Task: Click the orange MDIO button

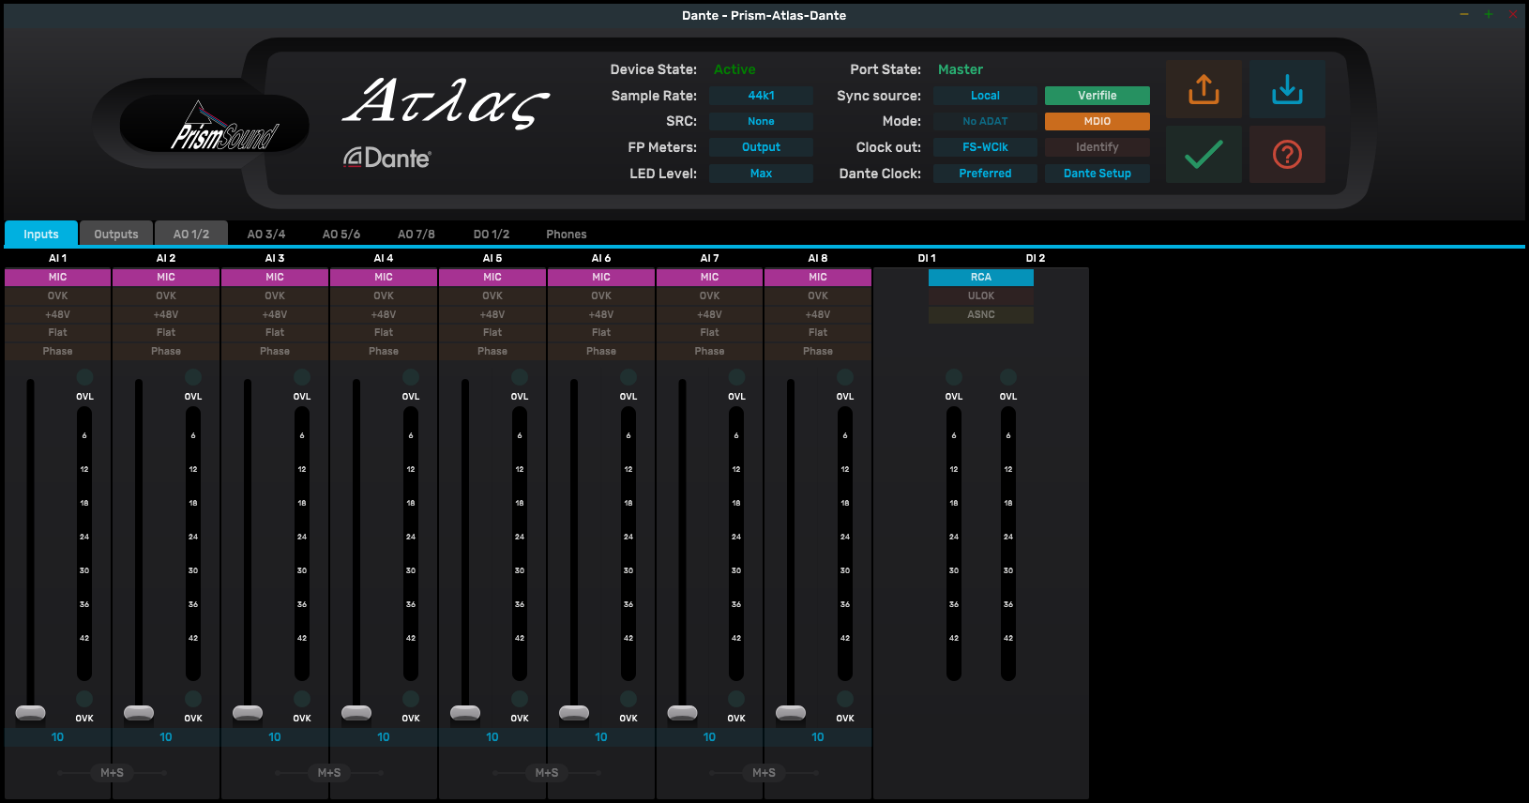Action: (x=1098, y=121)
